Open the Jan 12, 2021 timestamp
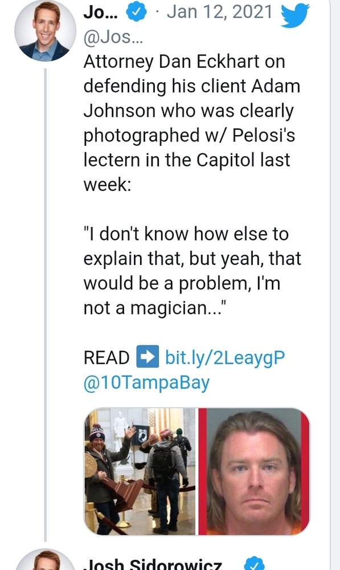Image resolution: width=340 pixels, height=570 pixels. point(219,11)
